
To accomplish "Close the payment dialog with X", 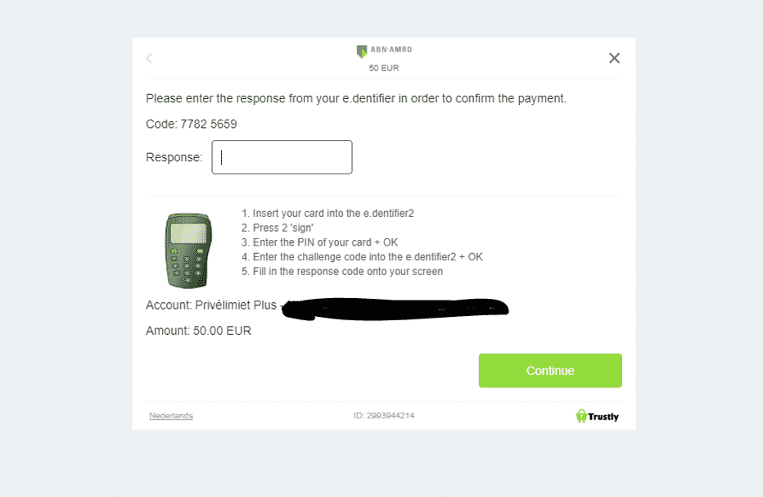I will (x=614, y=58).
